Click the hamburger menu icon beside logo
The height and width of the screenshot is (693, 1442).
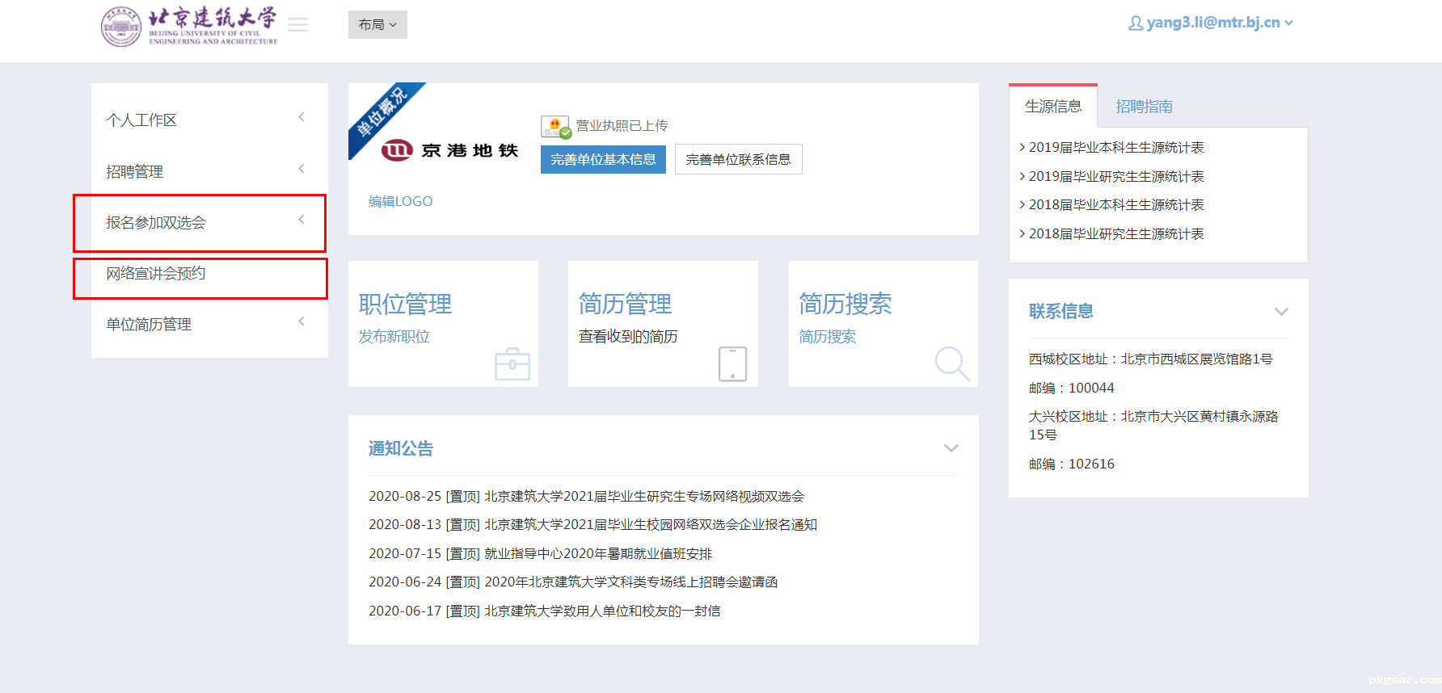297,25
